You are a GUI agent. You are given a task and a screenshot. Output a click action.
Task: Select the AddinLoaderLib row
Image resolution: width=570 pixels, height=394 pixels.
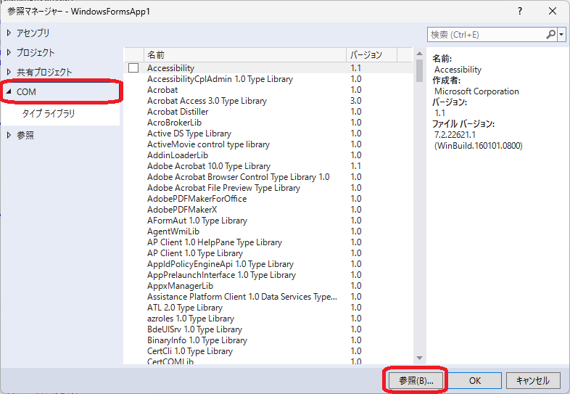(x=268, y=155)
